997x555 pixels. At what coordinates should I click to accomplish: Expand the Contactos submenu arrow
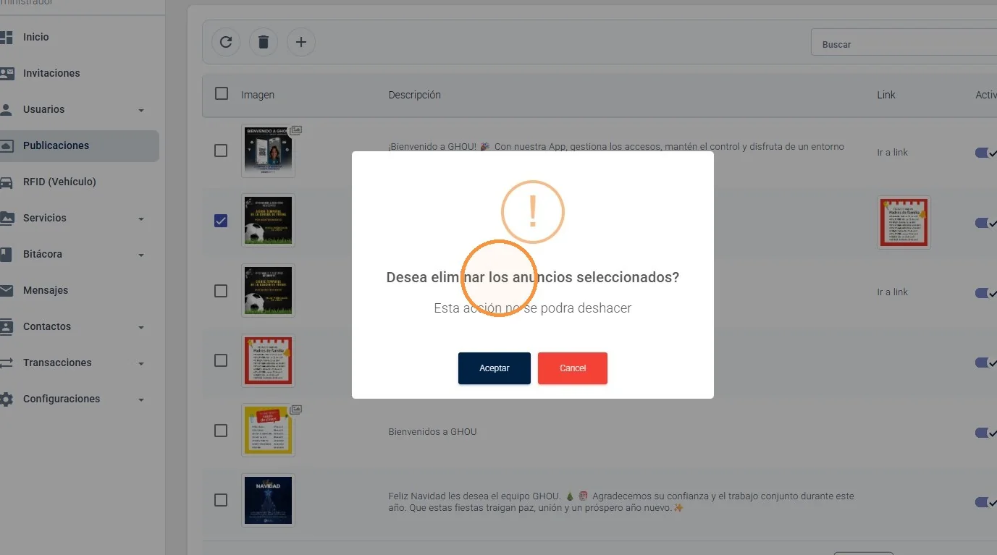pos(141,327)
